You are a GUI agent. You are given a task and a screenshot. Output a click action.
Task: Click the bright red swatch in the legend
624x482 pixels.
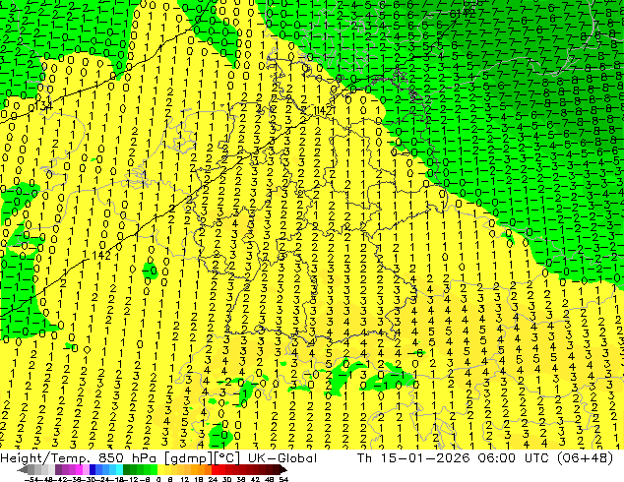215,469
